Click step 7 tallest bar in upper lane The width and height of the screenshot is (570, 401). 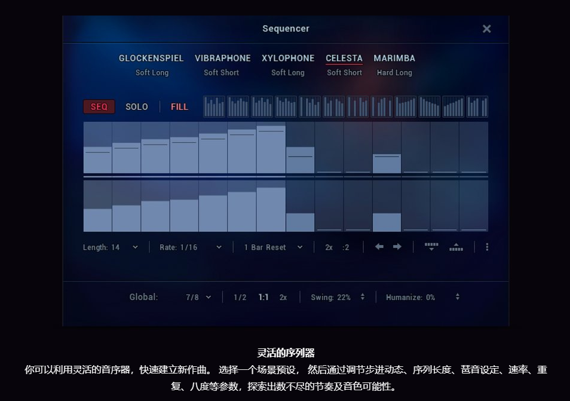271,149
